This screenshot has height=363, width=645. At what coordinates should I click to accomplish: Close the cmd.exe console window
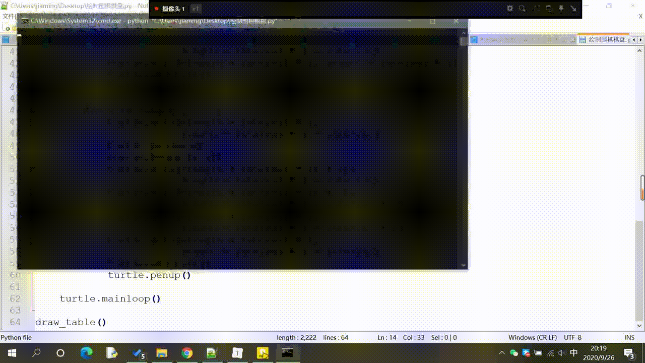(456, 21)
